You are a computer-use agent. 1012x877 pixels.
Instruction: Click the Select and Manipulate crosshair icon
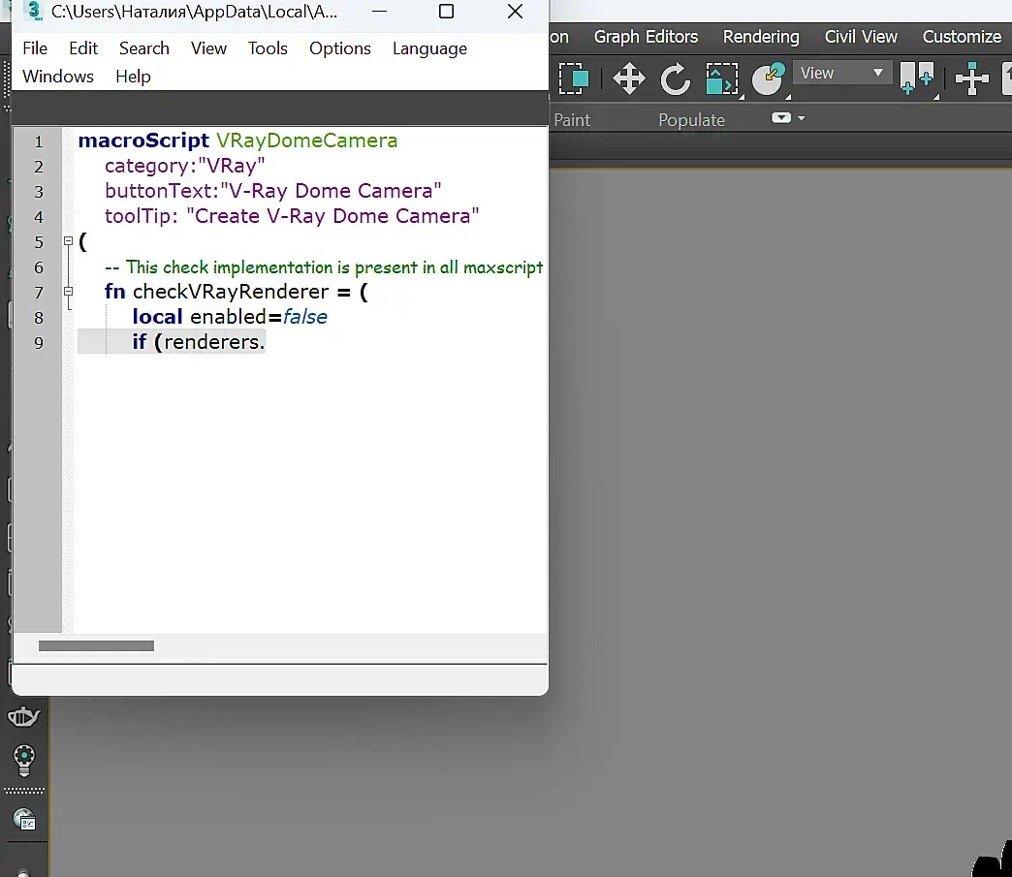pos(972,78)
